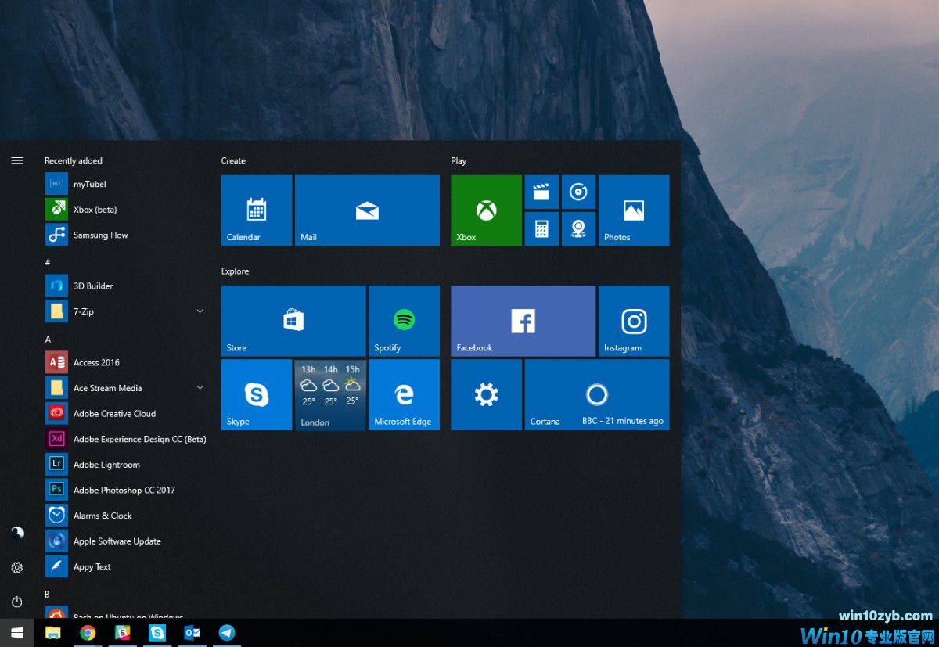Open Telegram from the taskbar
This screenshot has width=939, height=647.
coord(227,633)
